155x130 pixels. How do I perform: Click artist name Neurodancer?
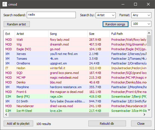click(25, 106)
